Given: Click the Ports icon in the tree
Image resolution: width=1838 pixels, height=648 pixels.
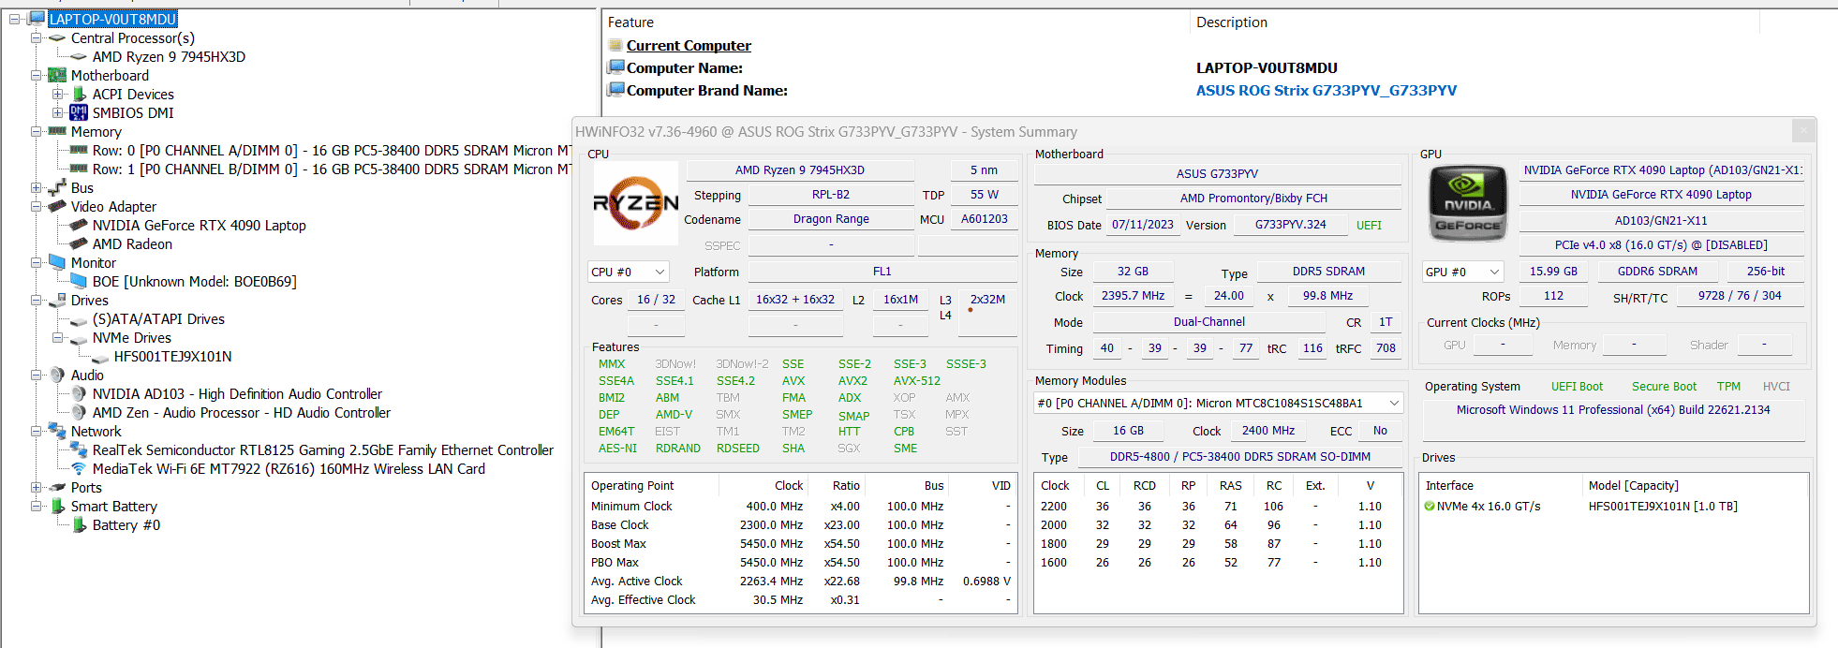Looking at the screenshot, I should tap(57, 487).
